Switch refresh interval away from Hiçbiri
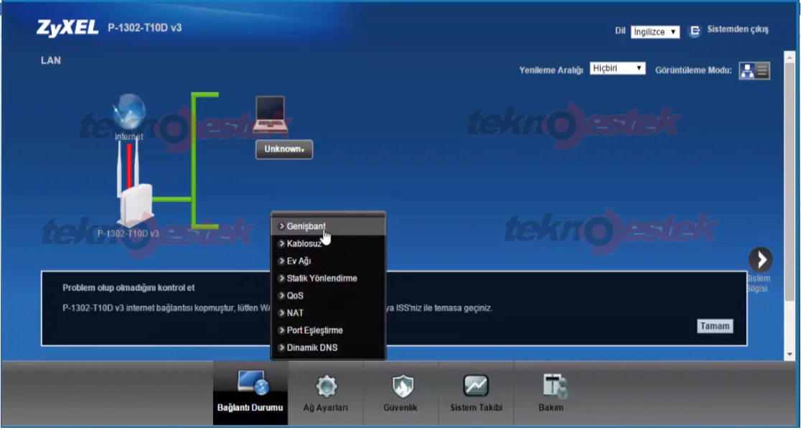Viewport: 801px width, 430px height. coord(617,67)
